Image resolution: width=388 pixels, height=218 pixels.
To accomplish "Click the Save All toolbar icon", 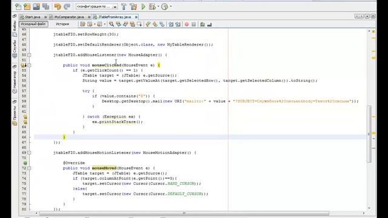I will (x=46, y=7).
